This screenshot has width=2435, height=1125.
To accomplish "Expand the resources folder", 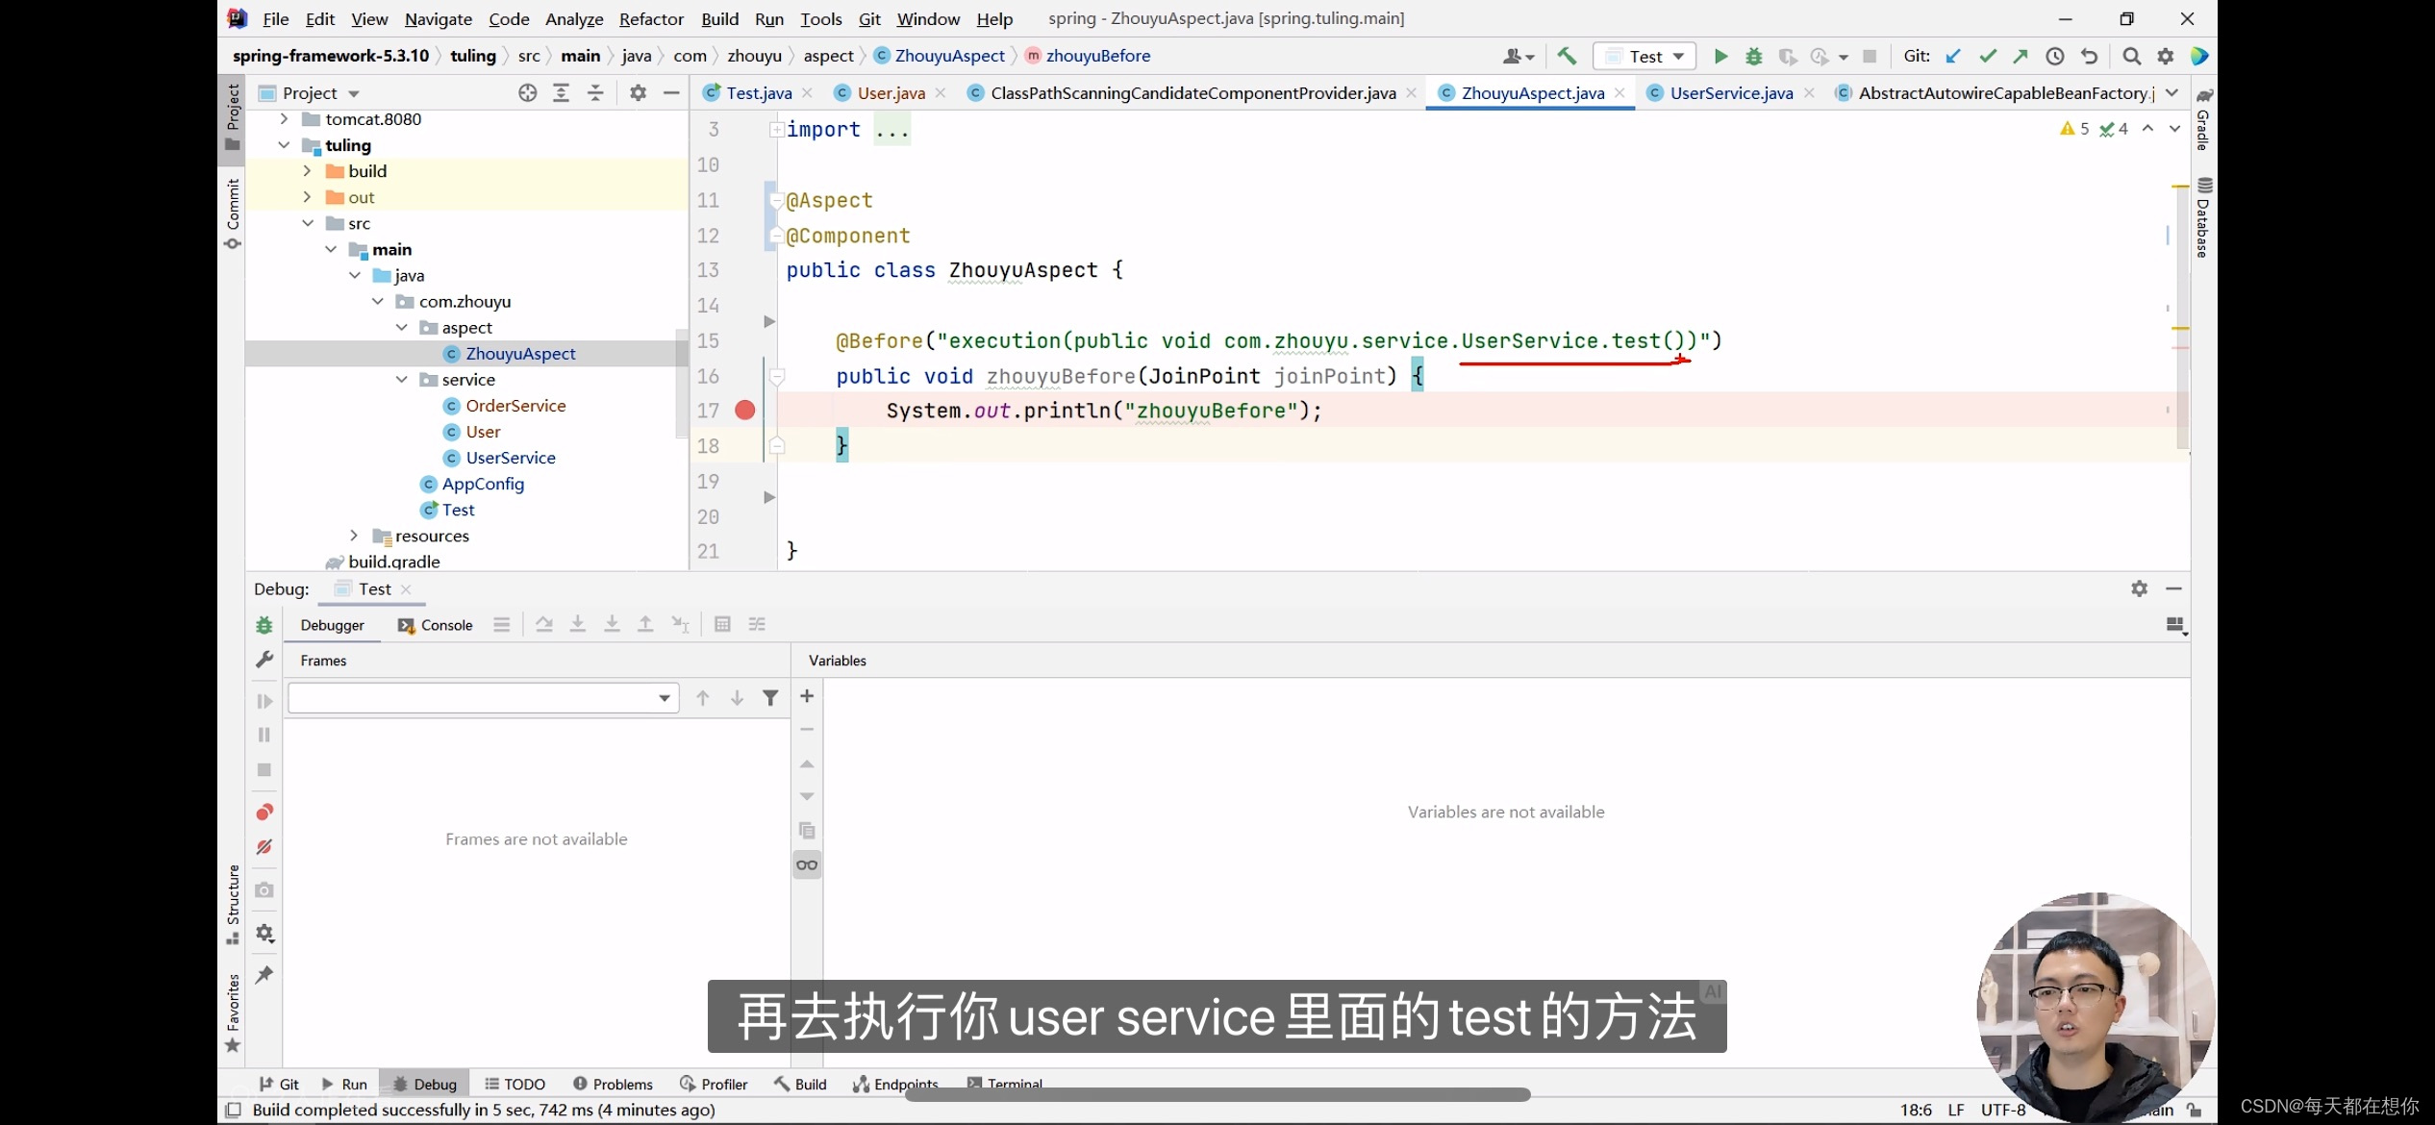I will (355, 536).
